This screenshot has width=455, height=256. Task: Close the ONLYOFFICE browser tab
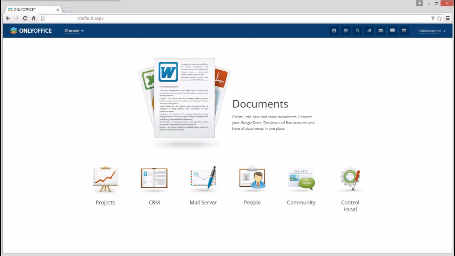pyautogui.click(x=58, y=10)
